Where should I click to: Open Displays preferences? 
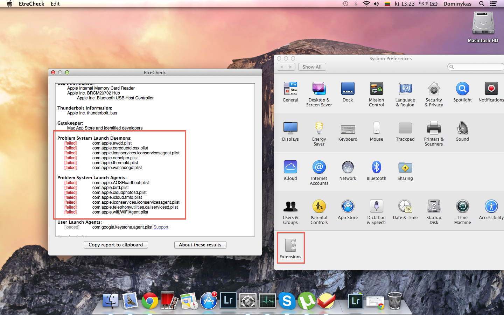[x=290, y=131]
